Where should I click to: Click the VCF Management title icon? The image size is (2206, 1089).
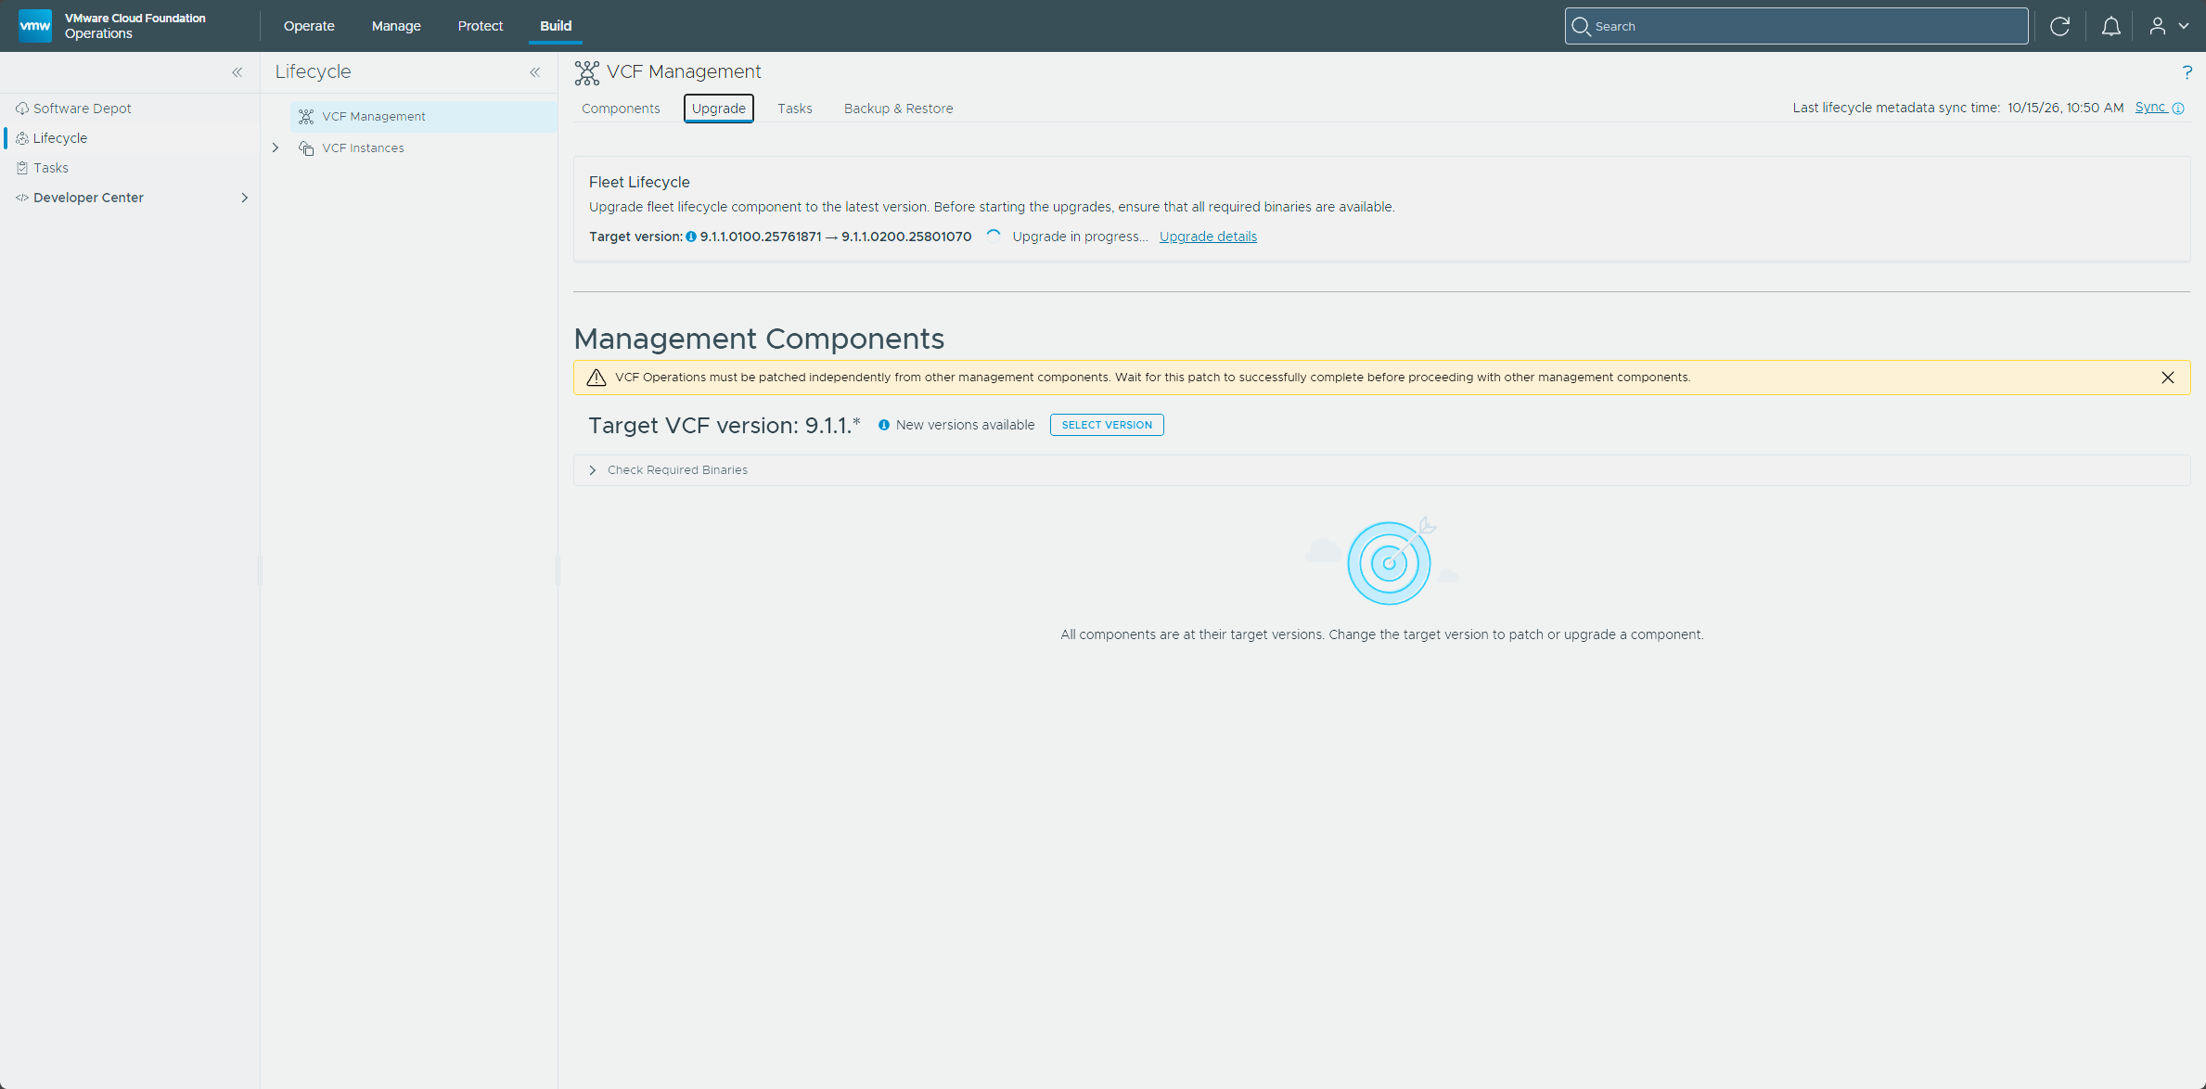[x=586, y=72]
